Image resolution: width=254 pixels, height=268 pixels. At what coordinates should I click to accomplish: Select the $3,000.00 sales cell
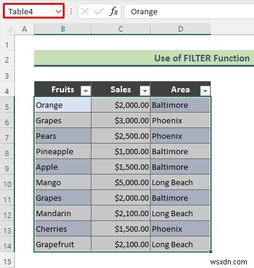point(121,120)
